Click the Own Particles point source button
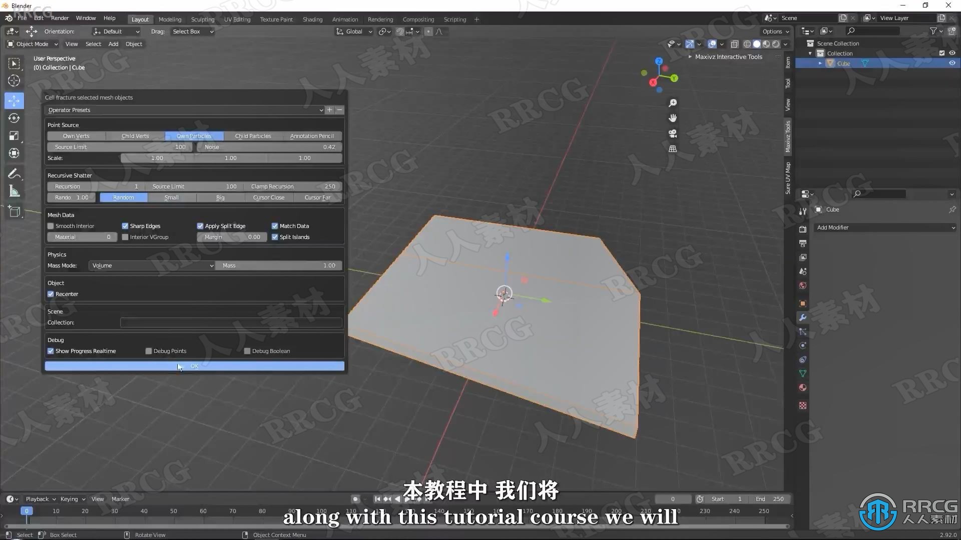The height and width of the screenshot is (540, 961). tap(194, 136)
